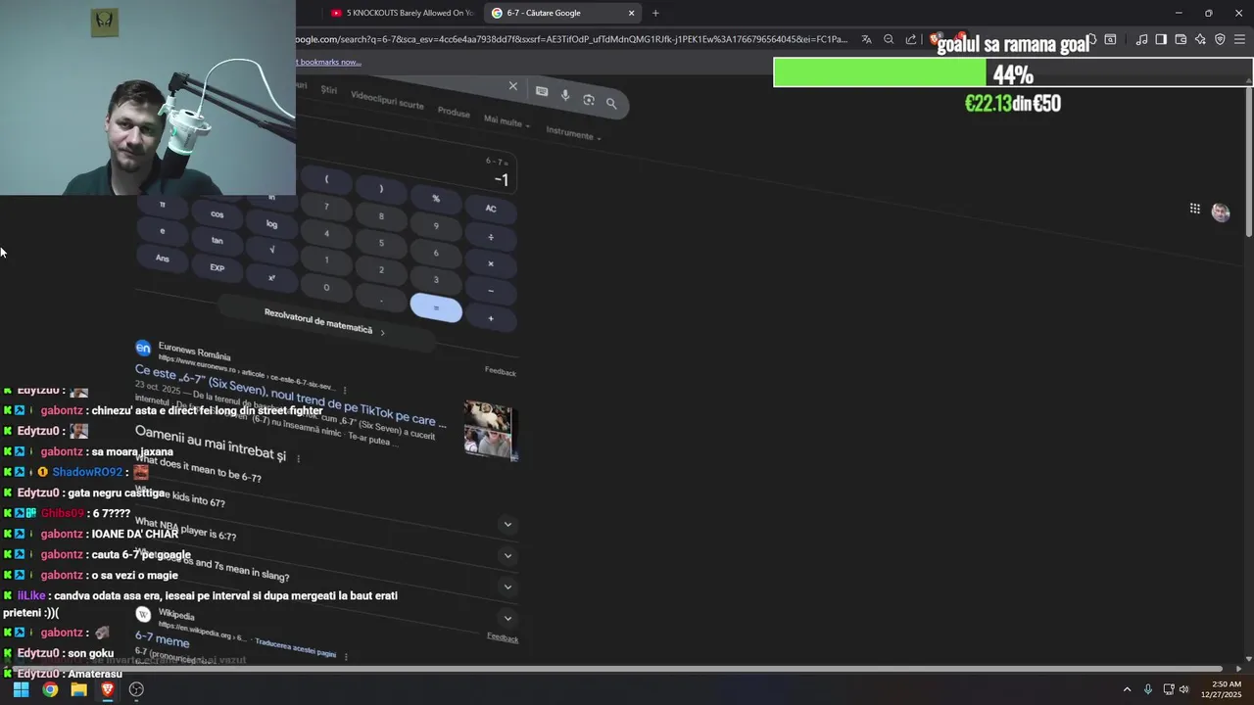Viewport: 1254px width, 705px height.
Task: Open the Windows Start menu
Action: [21, 689]
